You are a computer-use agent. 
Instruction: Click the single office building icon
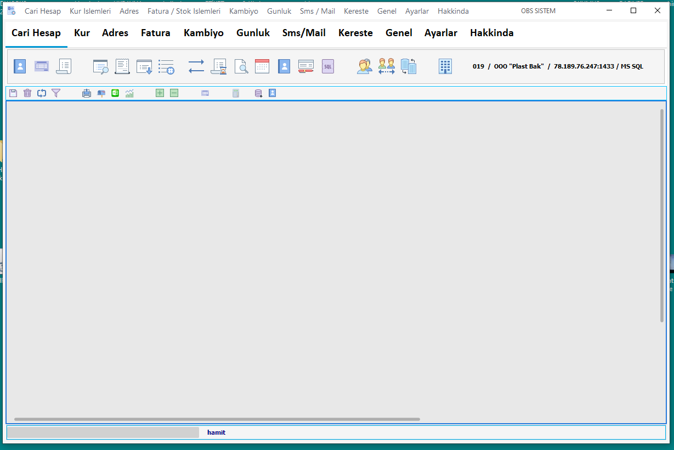pos(445,66)
